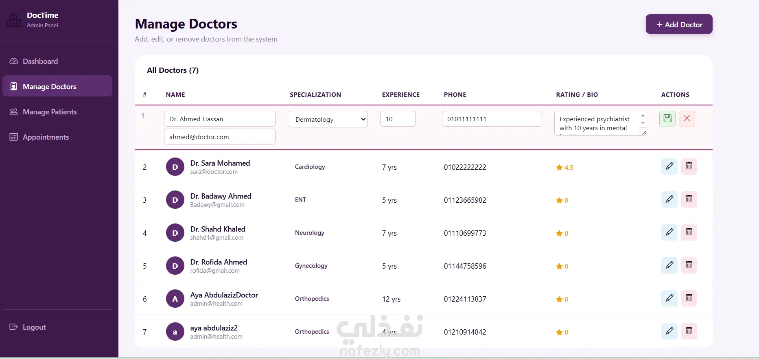759x359 pixels.
Task: Delete the aya abdulaziz2 entry
Action: pyautogui.click(x=689, y=331)
